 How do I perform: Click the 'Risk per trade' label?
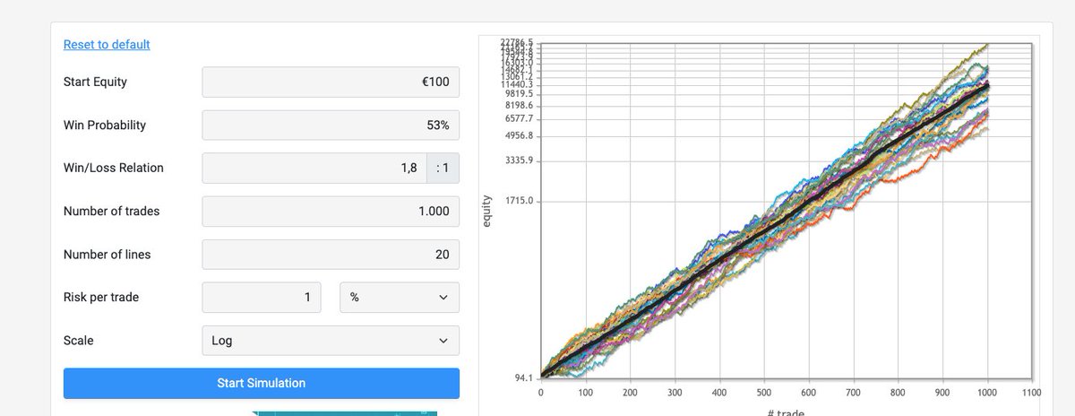click(x=101, y=297)
